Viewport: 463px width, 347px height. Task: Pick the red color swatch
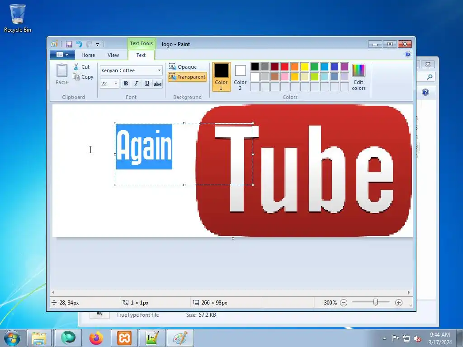pyautogui.click(x=285, y=67)
